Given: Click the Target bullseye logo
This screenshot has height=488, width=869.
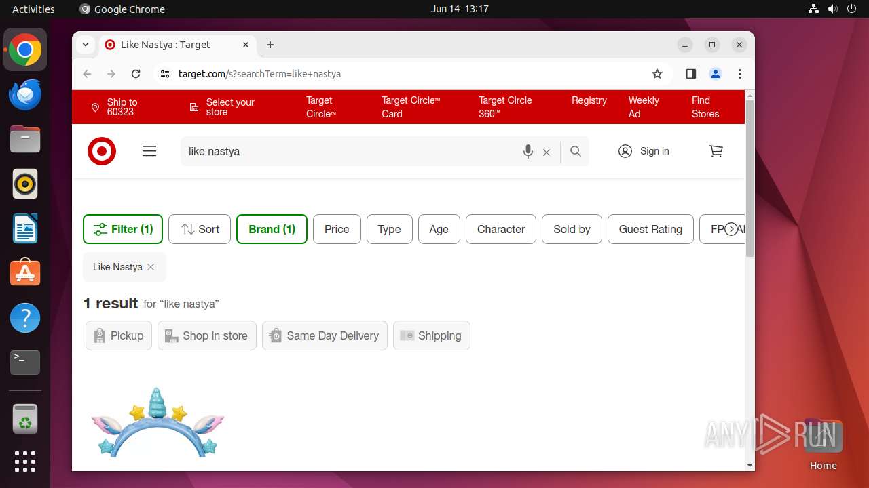Looking at the screenshot, I should pos(102,151).
